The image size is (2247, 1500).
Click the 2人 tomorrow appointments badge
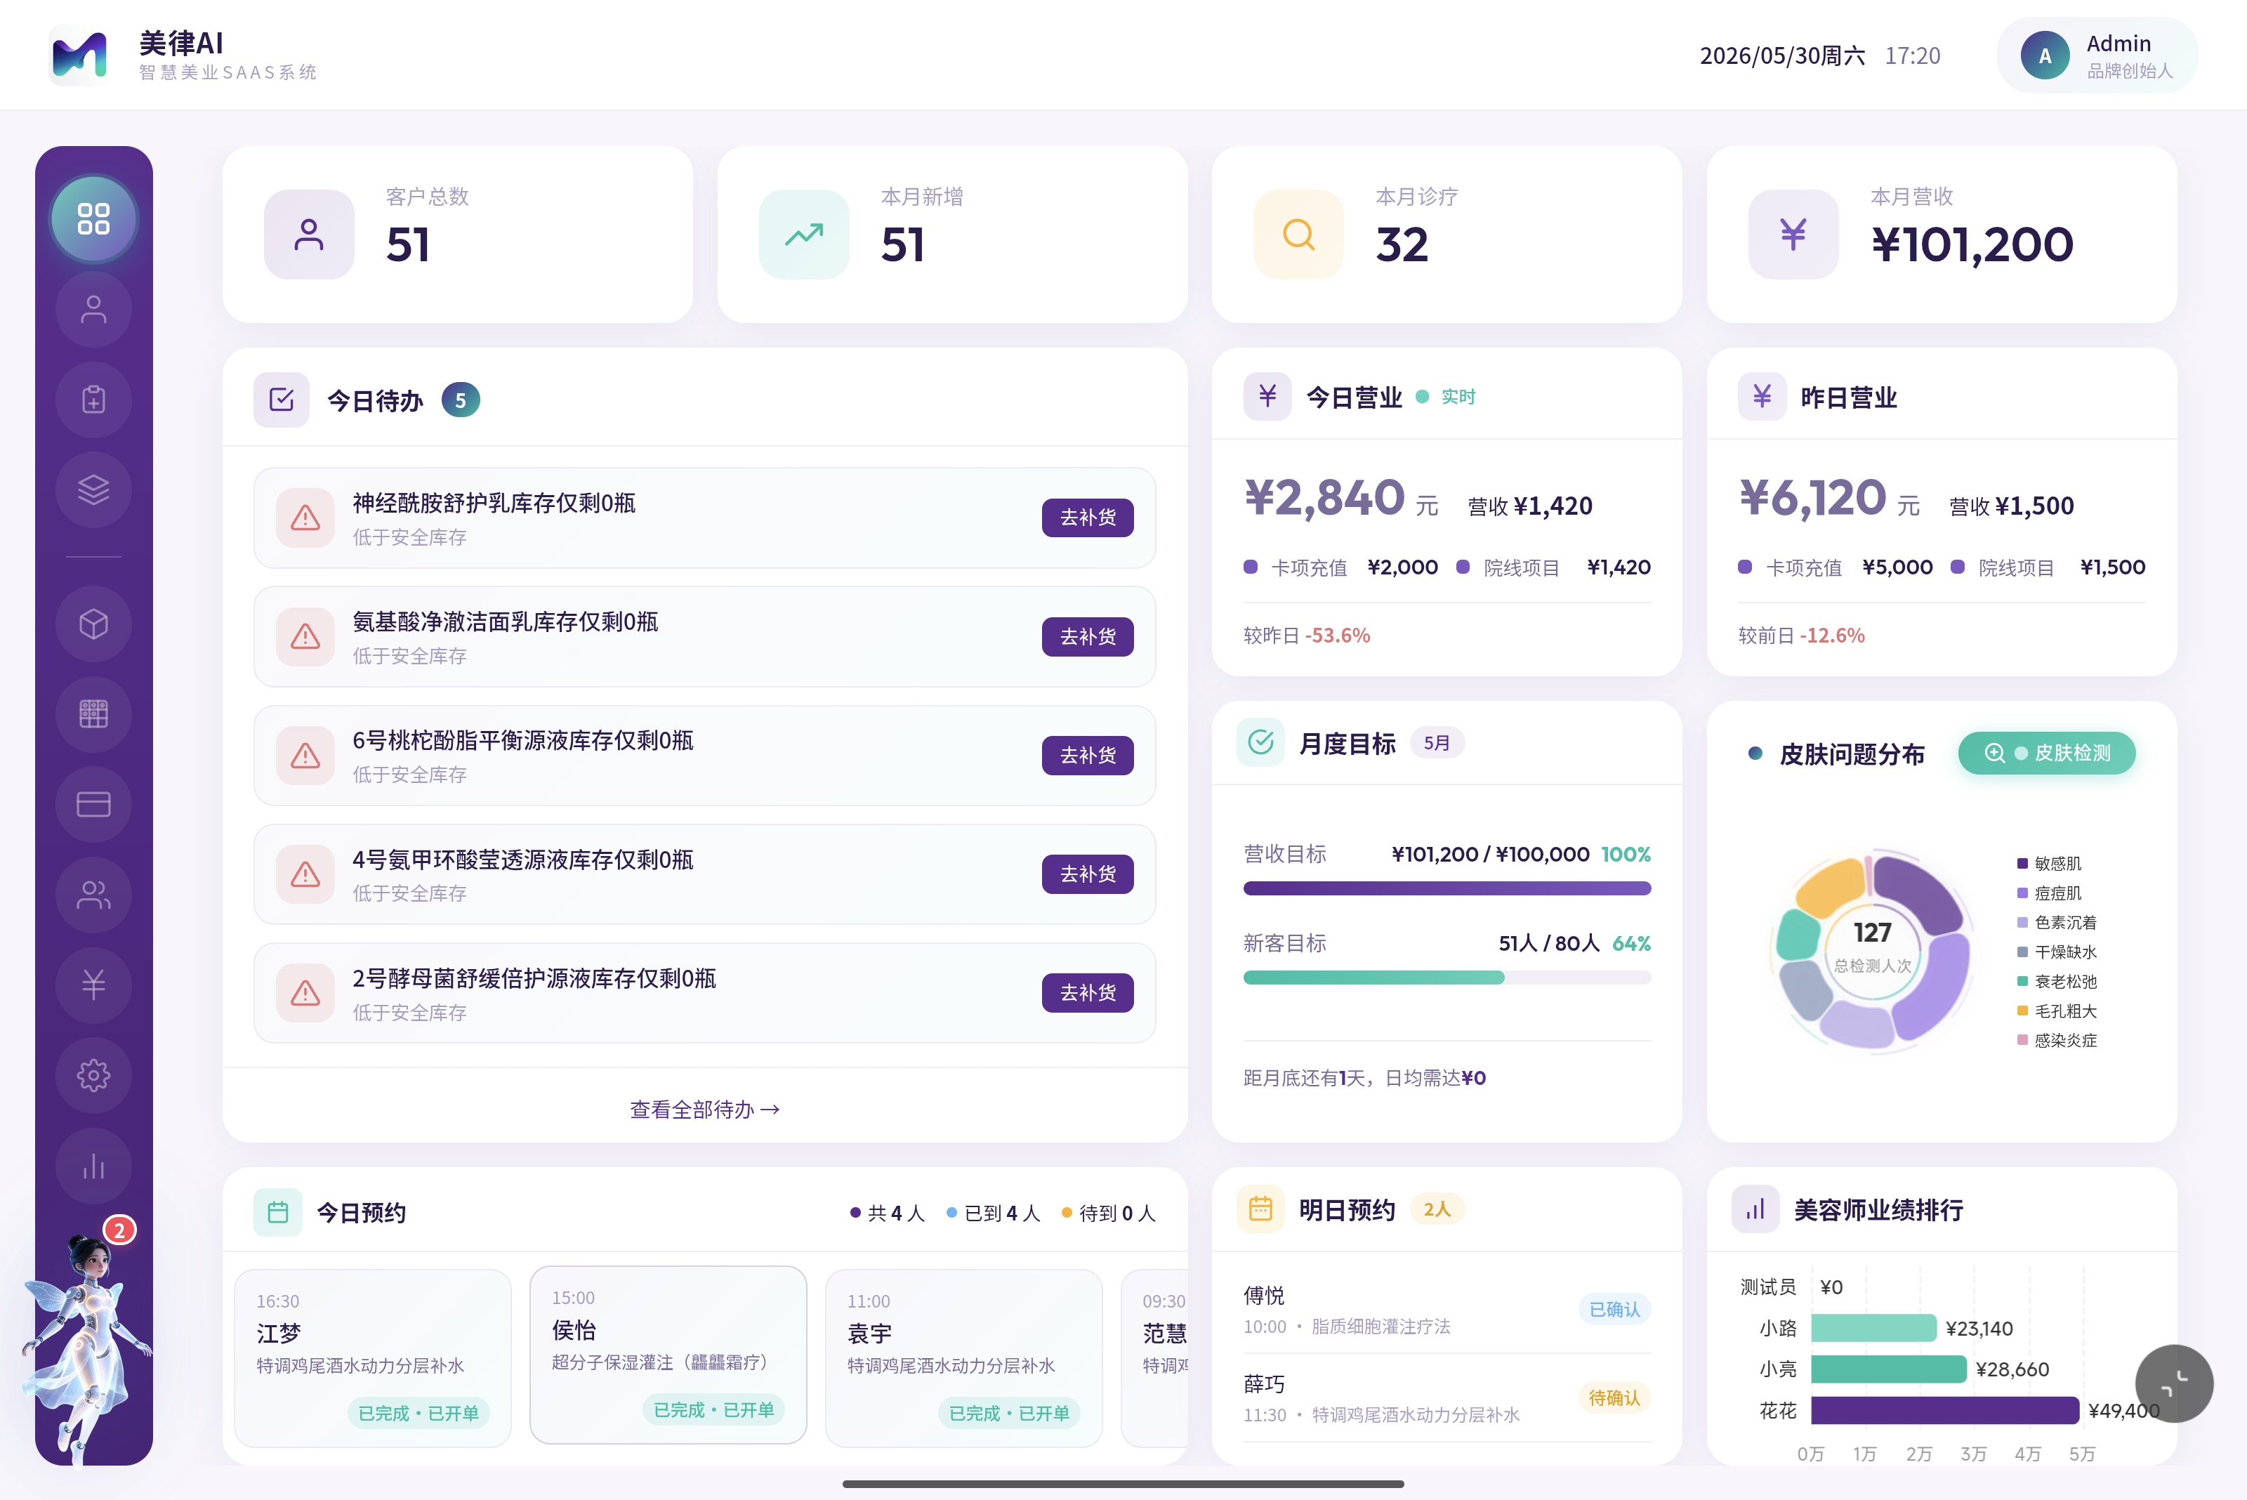coord(1437,1209)
